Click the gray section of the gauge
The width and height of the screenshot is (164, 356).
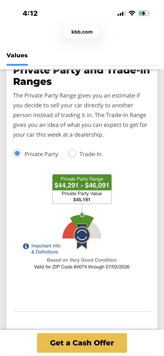[96, 232]
